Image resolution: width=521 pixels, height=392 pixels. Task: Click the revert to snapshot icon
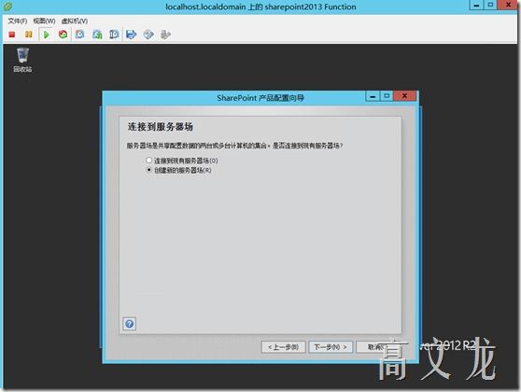coord(97,35)
